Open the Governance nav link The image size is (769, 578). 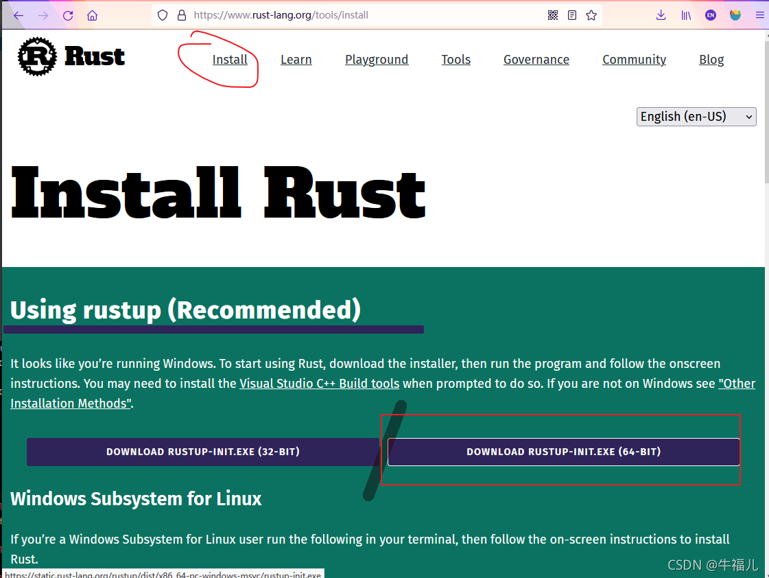point(536,59)
